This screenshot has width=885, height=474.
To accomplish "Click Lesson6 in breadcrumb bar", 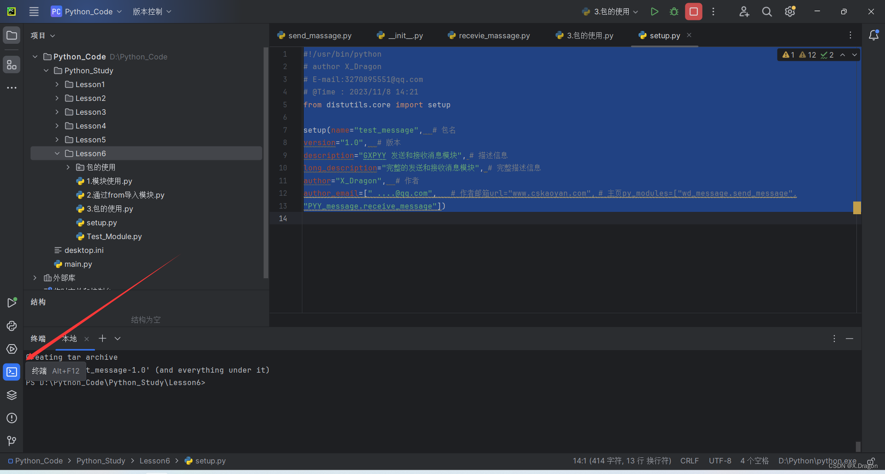I will (x=155, y=461).
